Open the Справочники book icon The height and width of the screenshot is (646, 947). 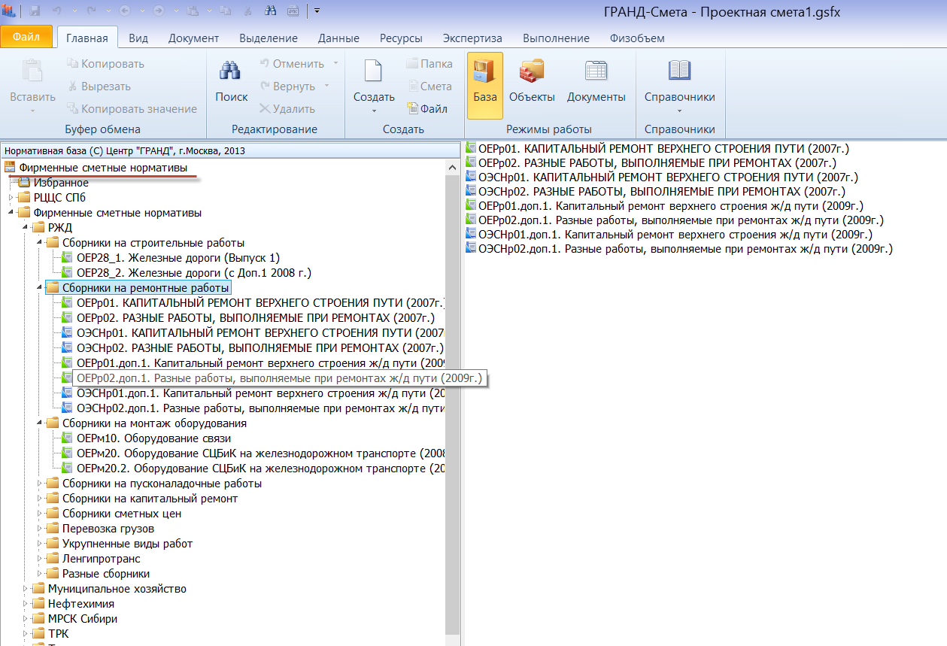coord(679,71)
